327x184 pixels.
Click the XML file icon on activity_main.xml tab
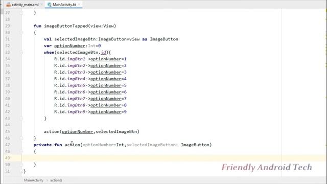[x=8, y=5]
